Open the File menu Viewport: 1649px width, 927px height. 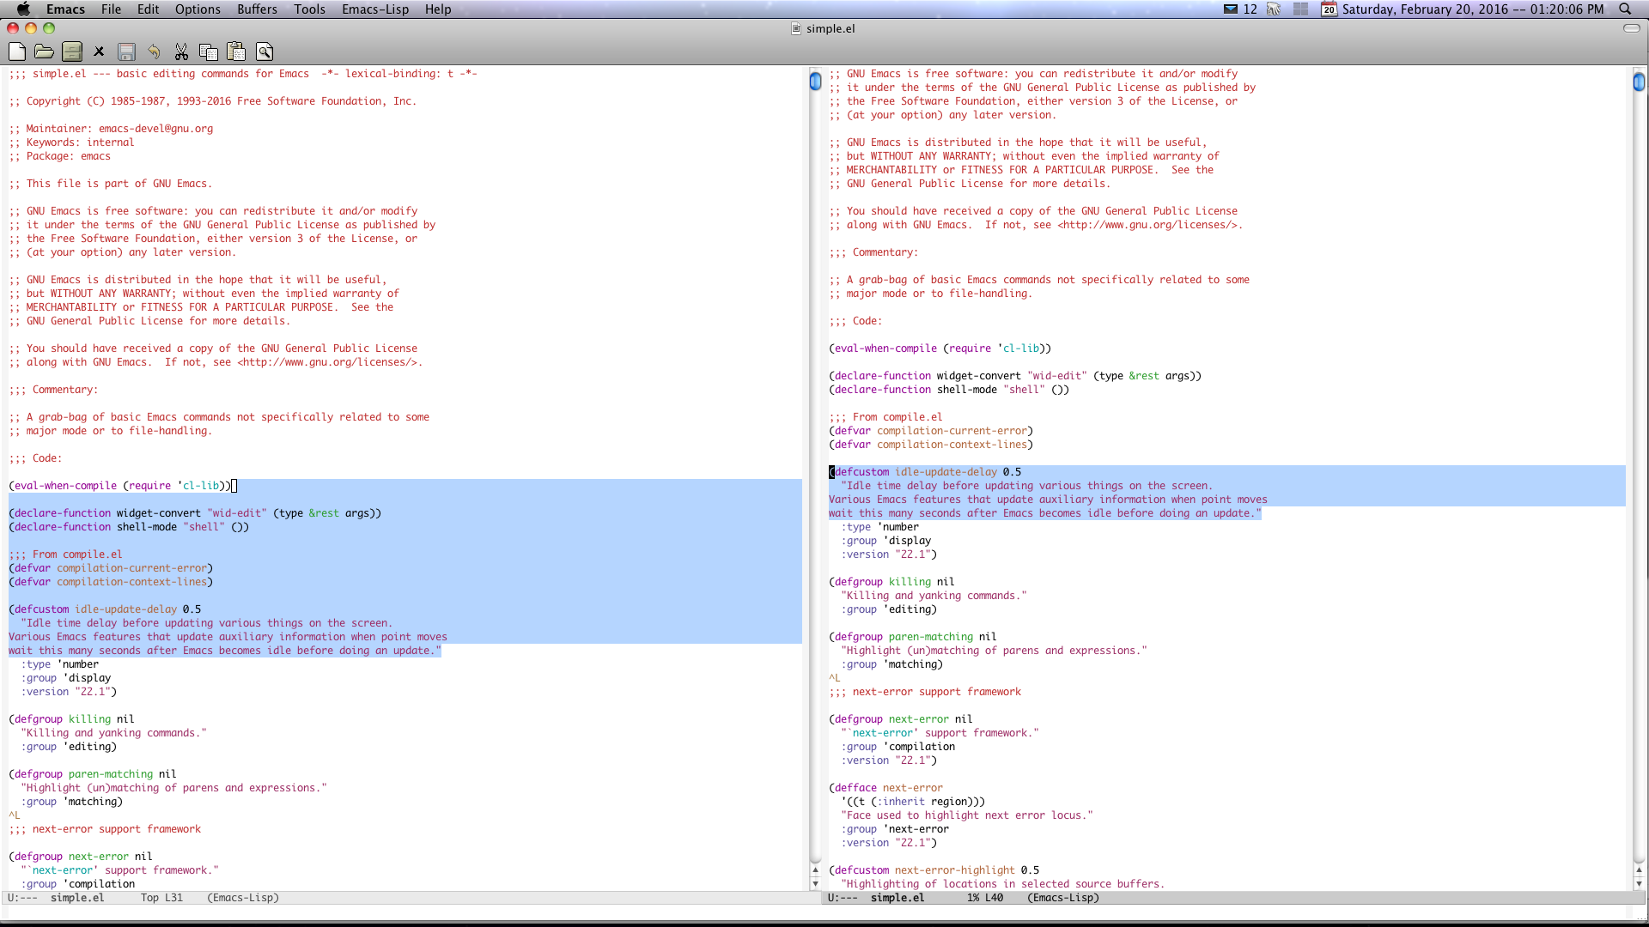tap(111, 9)
